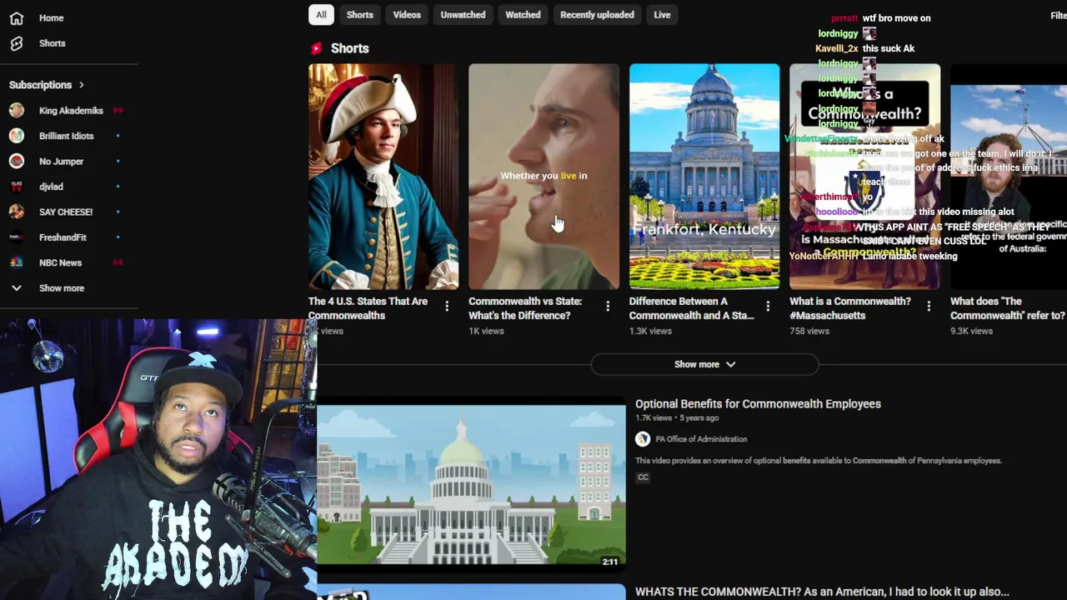Open 'What is a Commonwealth? #Massachusetts' title
Screen dimensions: 1067x600
(849, 308)
